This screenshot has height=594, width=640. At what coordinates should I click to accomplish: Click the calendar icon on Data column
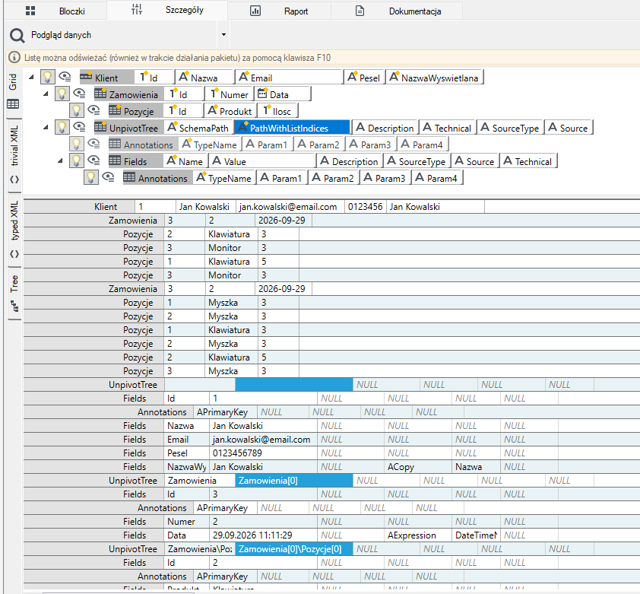pyautogui.click(x=262, y=94)
